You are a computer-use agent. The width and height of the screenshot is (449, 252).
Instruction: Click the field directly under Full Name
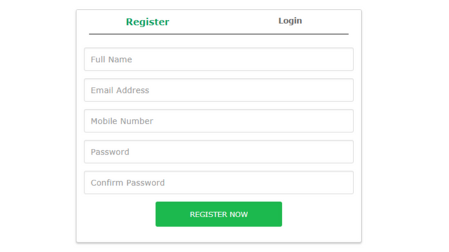coord(219,90)
